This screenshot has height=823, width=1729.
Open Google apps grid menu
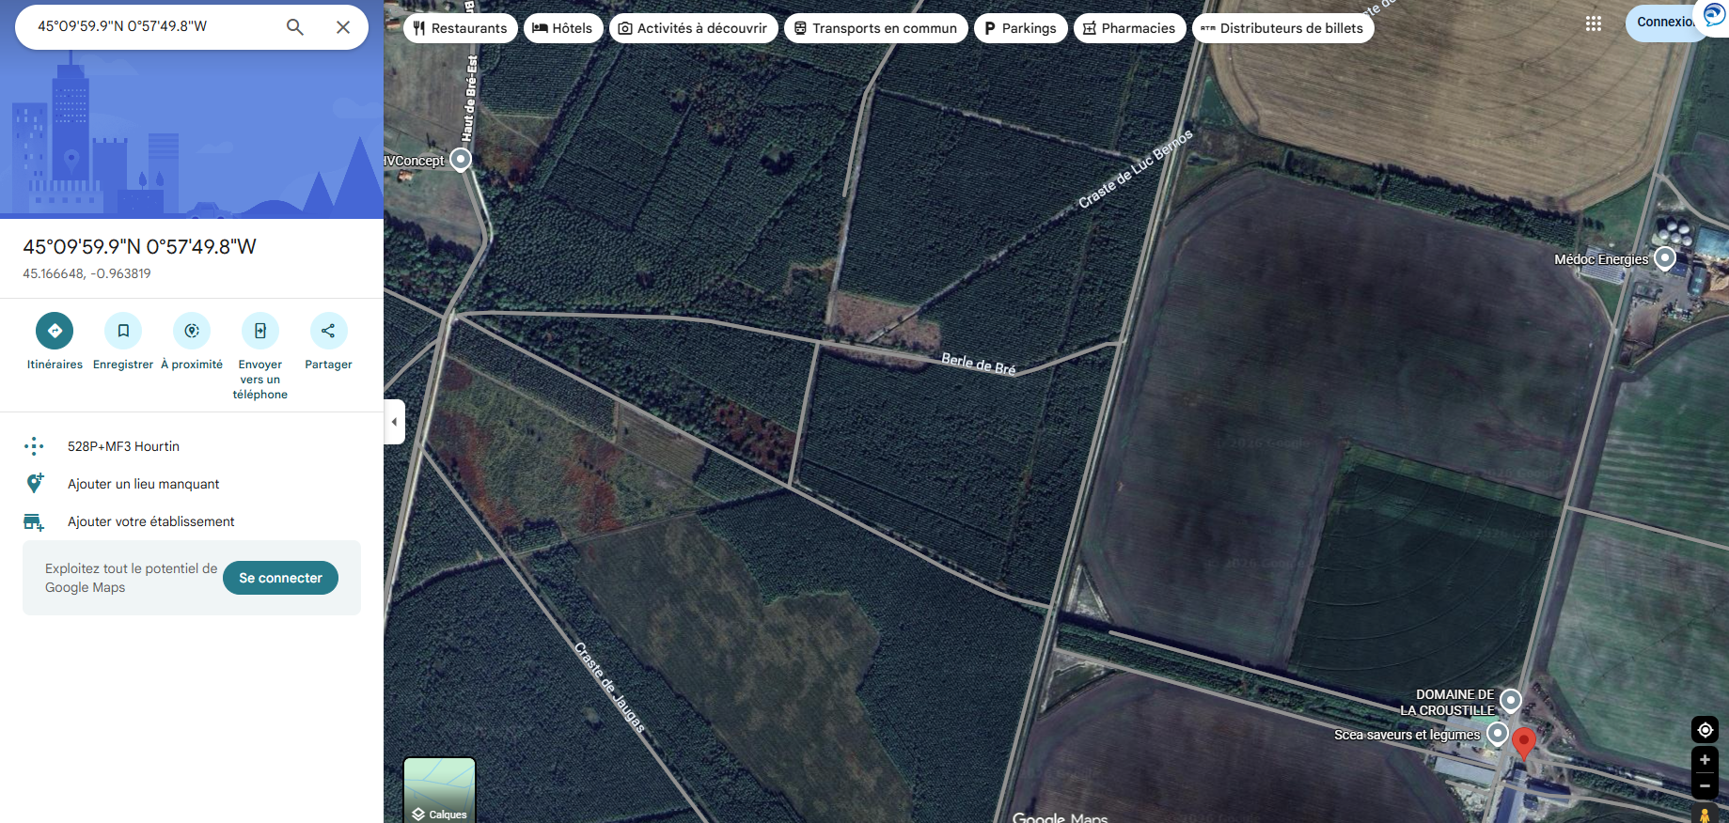point(1593,23)
